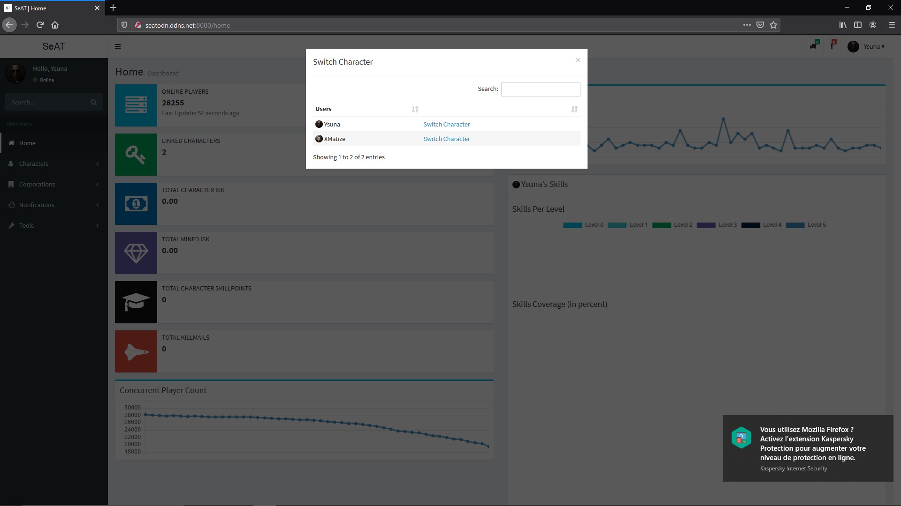Open the Tools sidebar menu

(26, 225)
